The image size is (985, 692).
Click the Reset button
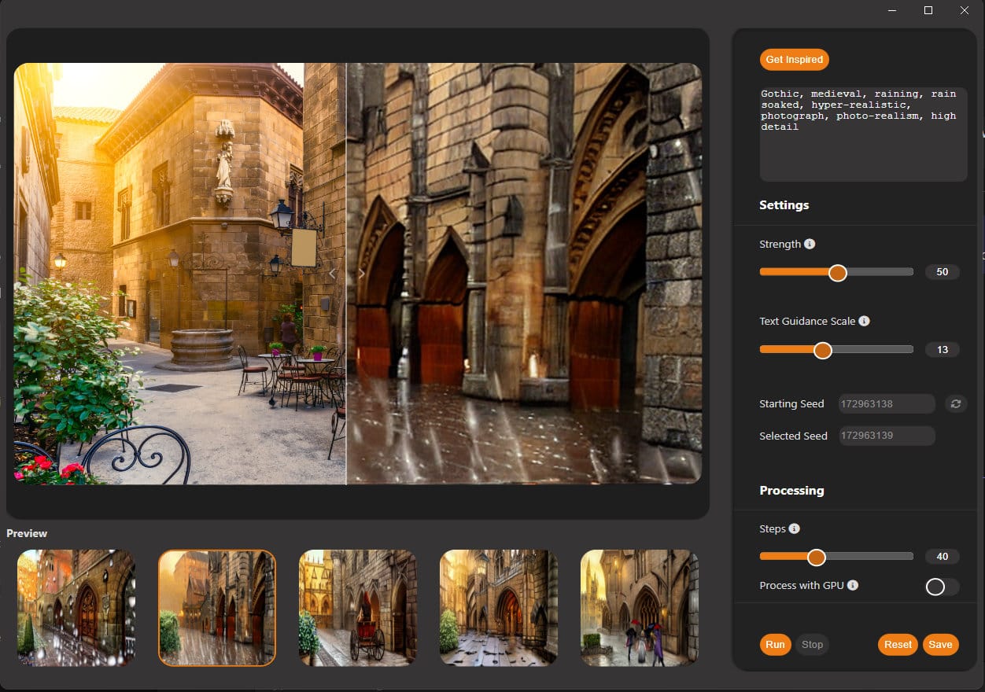point(898,644)
